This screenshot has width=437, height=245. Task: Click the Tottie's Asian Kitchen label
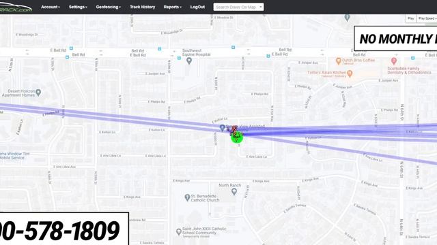[326, 73]
